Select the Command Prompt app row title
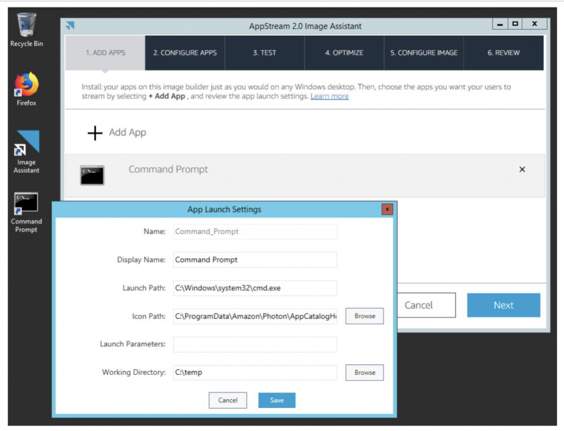This screenshot has width=564, height=431. click(168, 170)
